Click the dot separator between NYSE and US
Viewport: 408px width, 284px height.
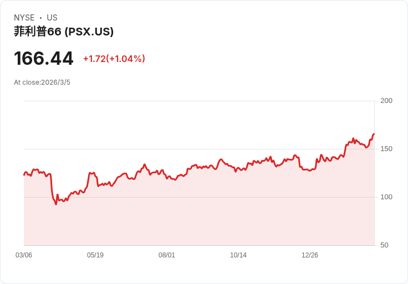pos(40,18)
